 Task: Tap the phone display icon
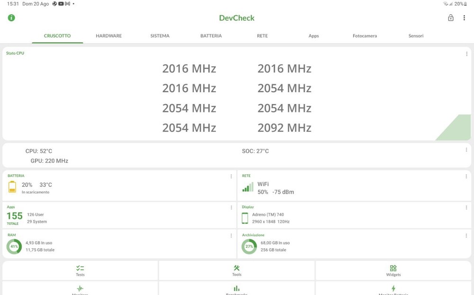245,218
